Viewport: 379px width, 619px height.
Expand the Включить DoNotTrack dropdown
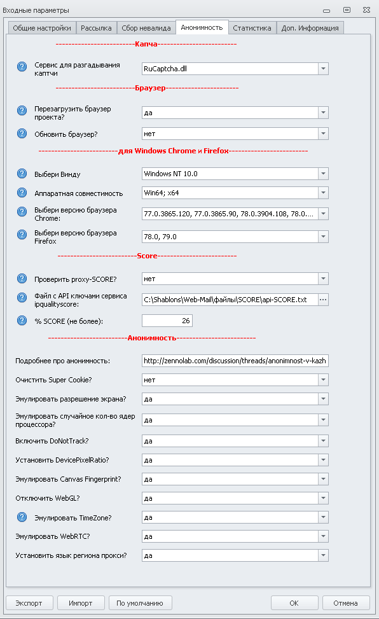[323, 441]
